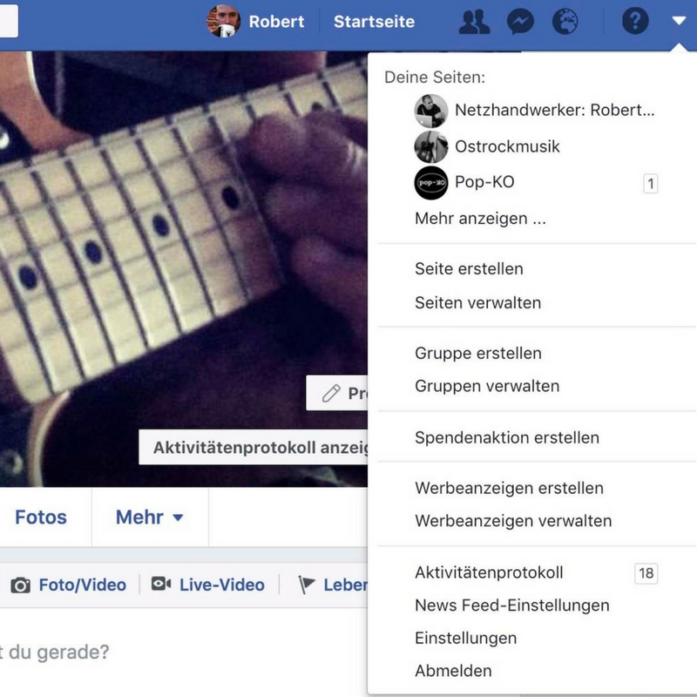This screenshot has width=697, height=697.
Task: Open the globe notifications icon
Action: tap(565, 21)
